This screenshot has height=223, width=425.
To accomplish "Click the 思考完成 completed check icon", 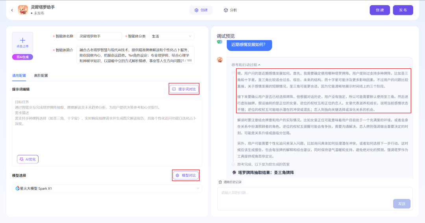I will (x=233, y=165).
